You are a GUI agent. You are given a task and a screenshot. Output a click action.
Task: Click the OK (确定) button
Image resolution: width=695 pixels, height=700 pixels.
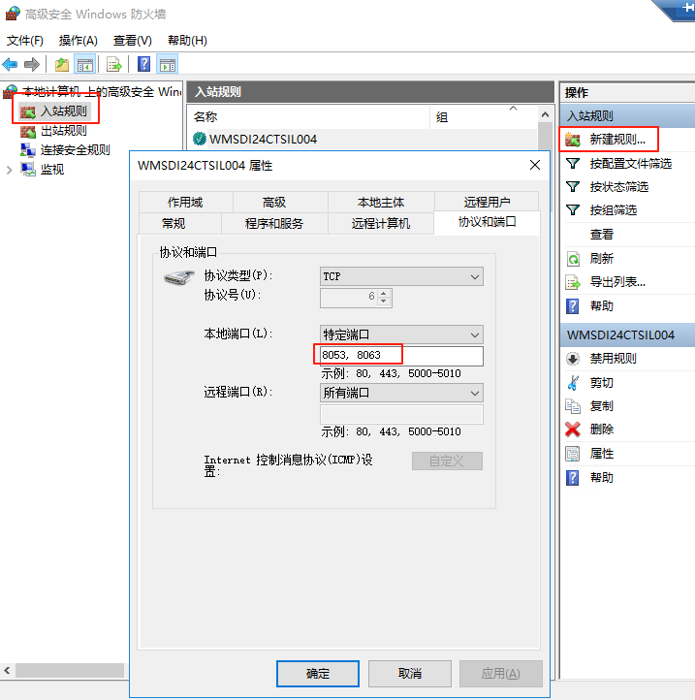[x=317, y=674]
